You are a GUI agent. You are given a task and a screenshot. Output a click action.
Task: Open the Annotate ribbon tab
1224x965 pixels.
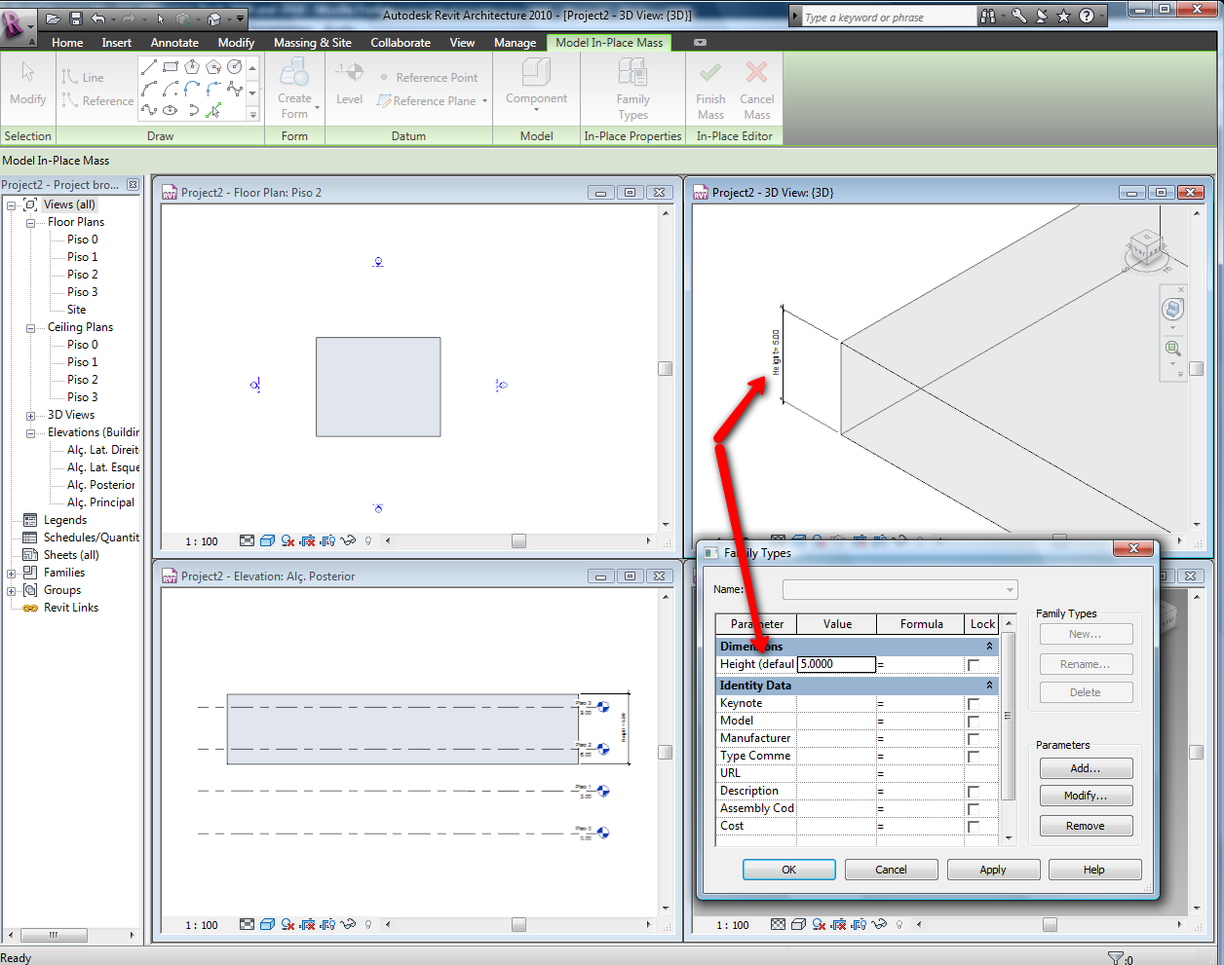click(x=174, y=43)
